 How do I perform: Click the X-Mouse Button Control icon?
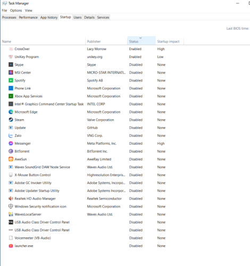[11, 175]
